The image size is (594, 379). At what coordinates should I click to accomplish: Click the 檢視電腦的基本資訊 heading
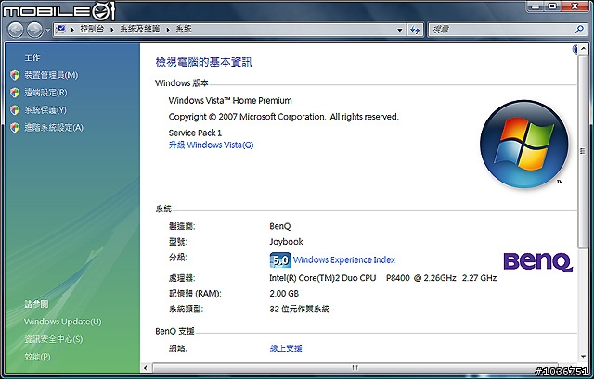tap(204, 62)
